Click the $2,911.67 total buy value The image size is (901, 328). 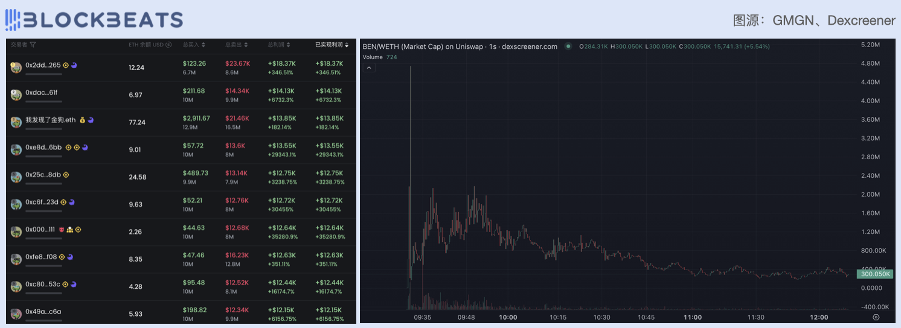pyautogui.click(x=196, y=118)
